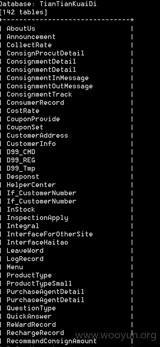
Task: Select ProductTypeSmall table name
Action: [x=39, y=284]
